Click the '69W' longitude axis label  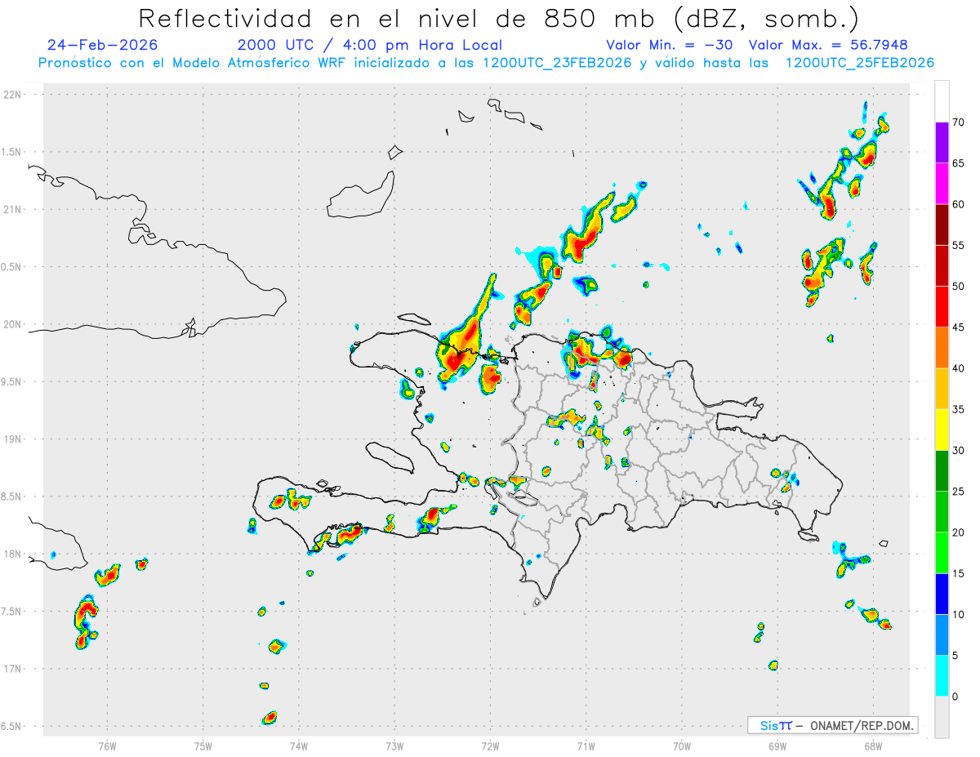777,746
